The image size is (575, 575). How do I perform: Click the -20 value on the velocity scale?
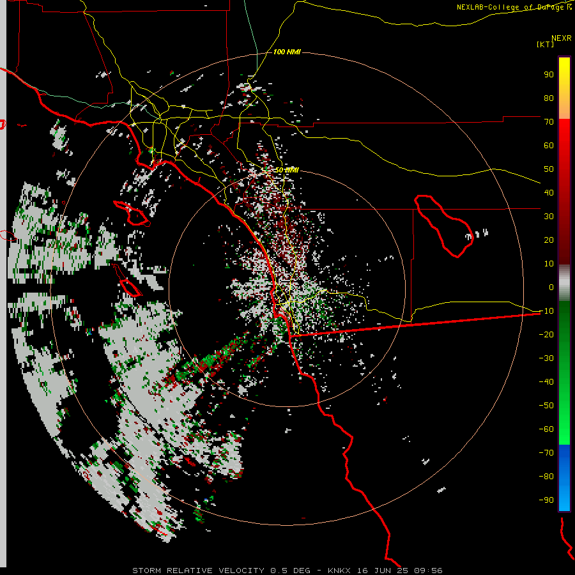(x=546, y=335)
